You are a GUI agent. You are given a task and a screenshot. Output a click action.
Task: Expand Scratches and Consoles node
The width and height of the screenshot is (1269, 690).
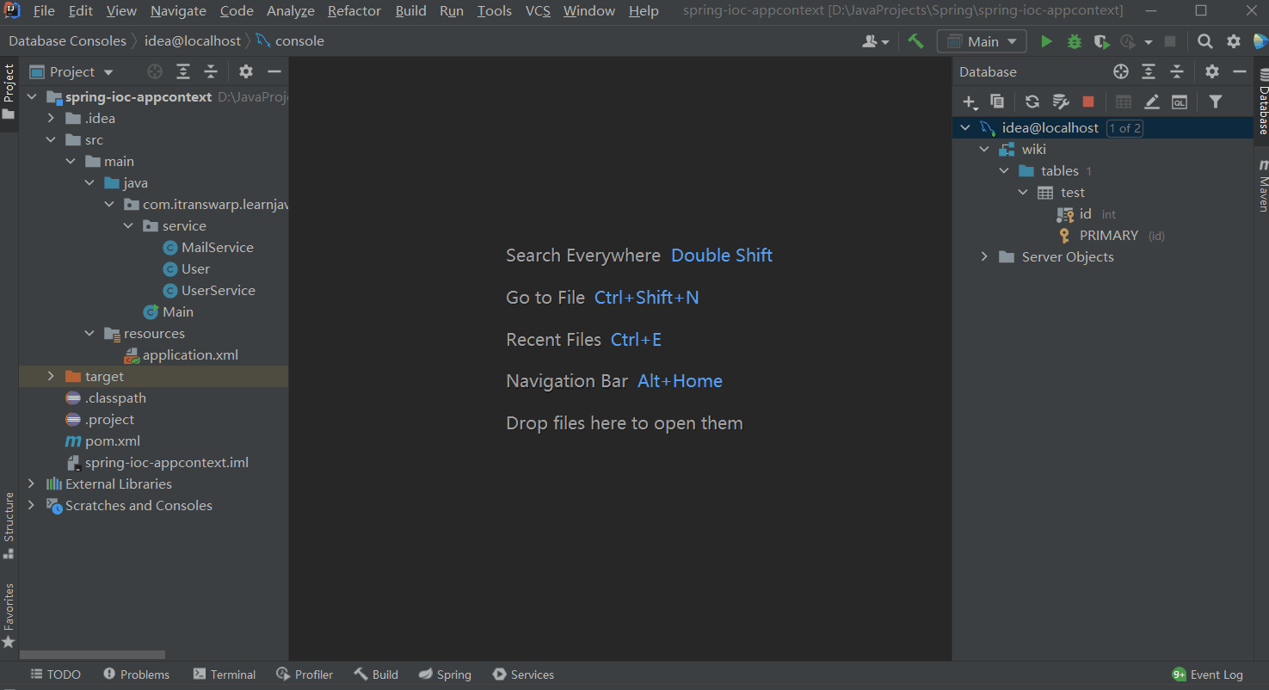(32, 505)
